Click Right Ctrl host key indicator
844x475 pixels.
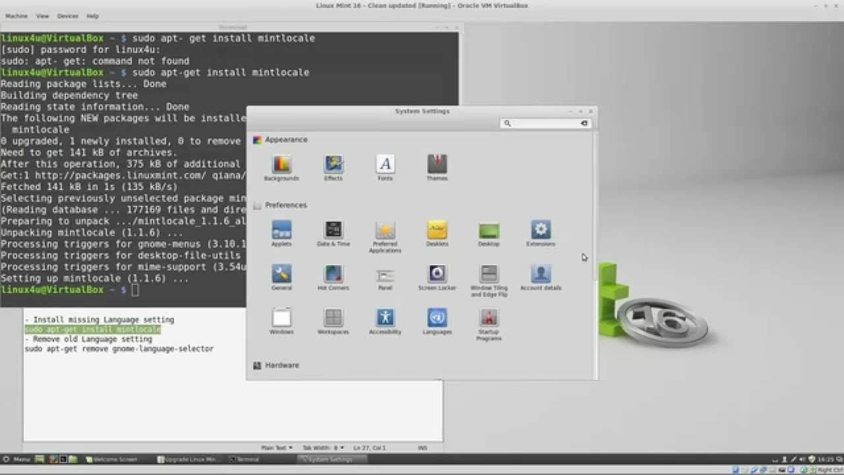click(829, 470)
